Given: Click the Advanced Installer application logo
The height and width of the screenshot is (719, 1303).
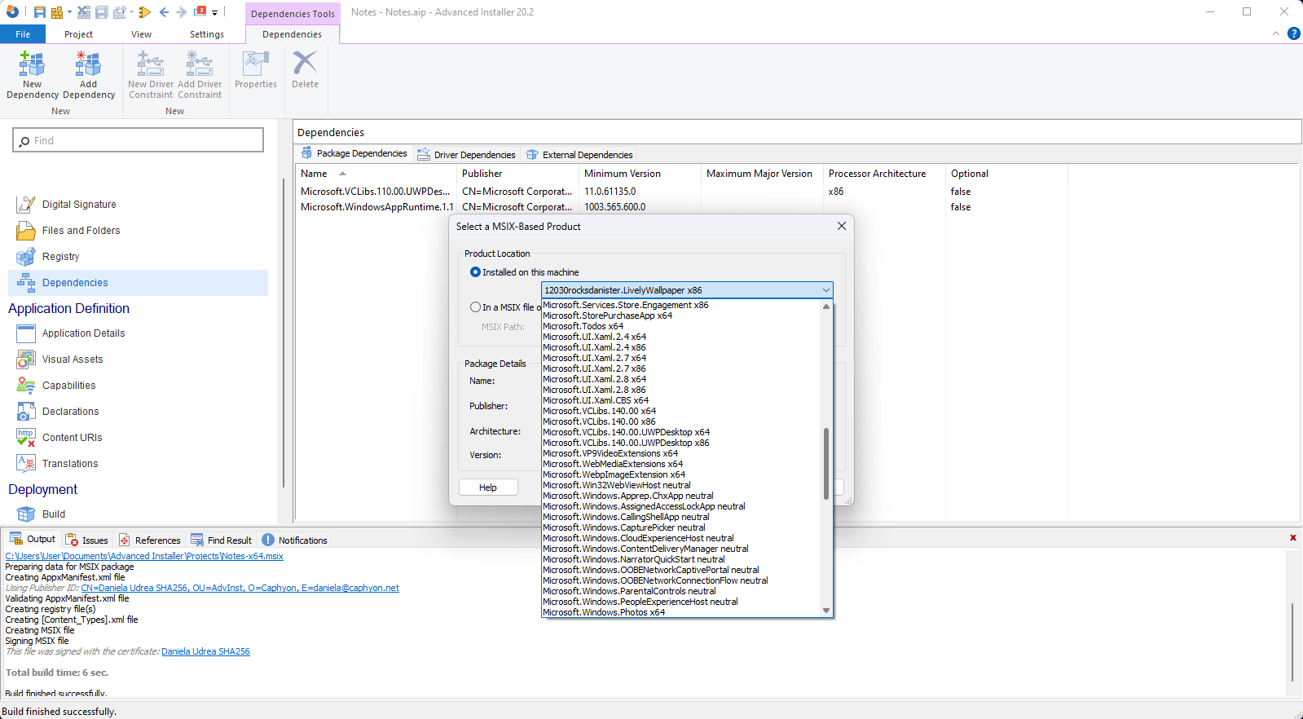Looking at the screenshot, I should click(11, 11).
